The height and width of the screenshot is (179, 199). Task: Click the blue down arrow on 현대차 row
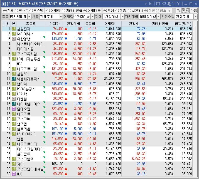click(66, 84)
